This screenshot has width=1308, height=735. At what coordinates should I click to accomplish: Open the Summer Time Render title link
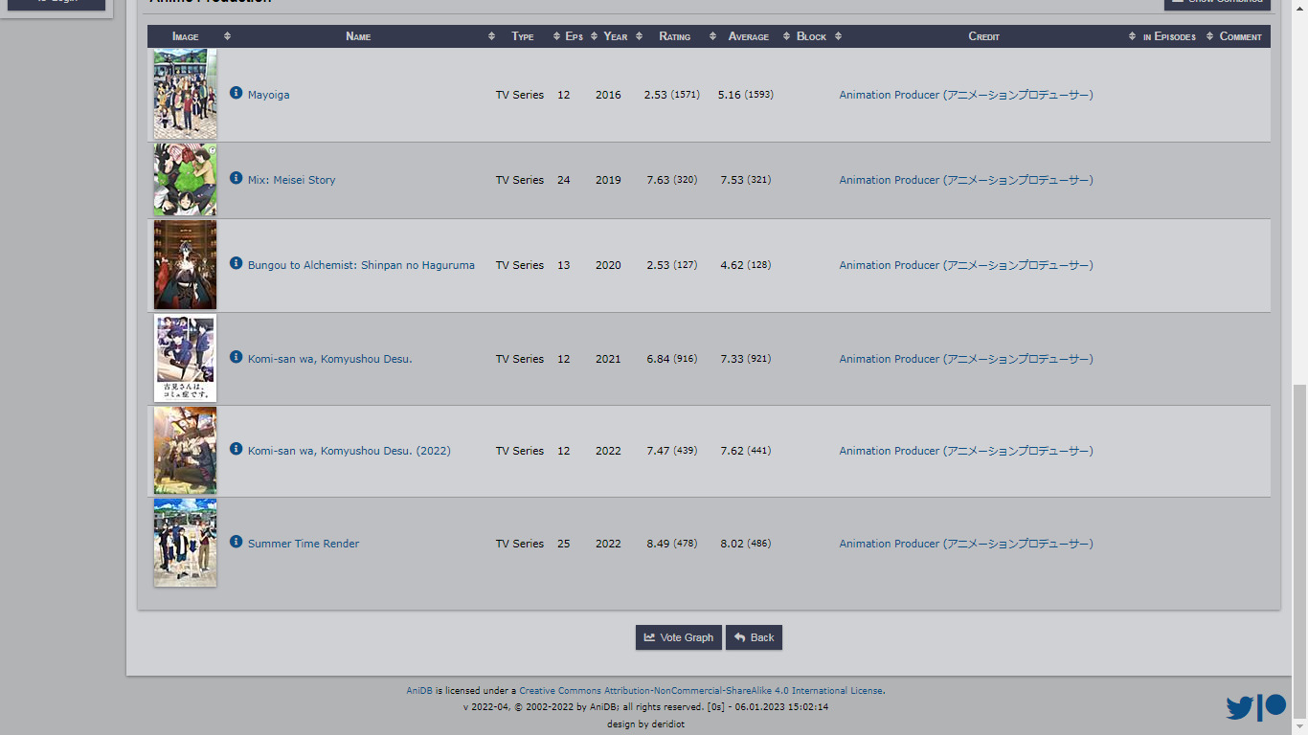304,544
